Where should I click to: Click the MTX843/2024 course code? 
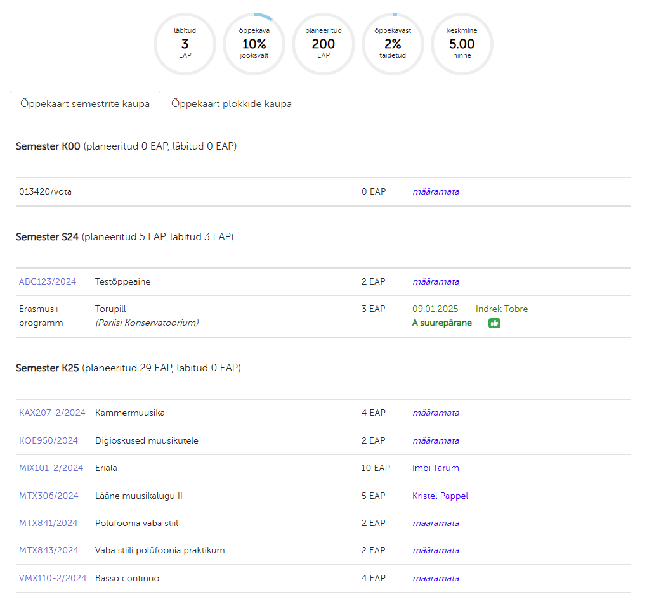[49, 551]
